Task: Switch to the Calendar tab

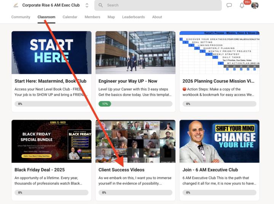Action: [70, 17]
